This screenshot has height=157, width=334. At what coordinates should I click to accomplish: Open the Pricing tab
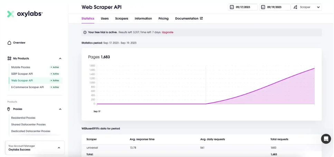coord(163,19)
